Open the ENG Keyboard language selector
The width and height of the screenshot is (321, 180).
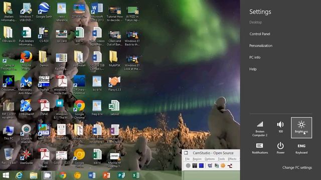[x=301, y=149]
